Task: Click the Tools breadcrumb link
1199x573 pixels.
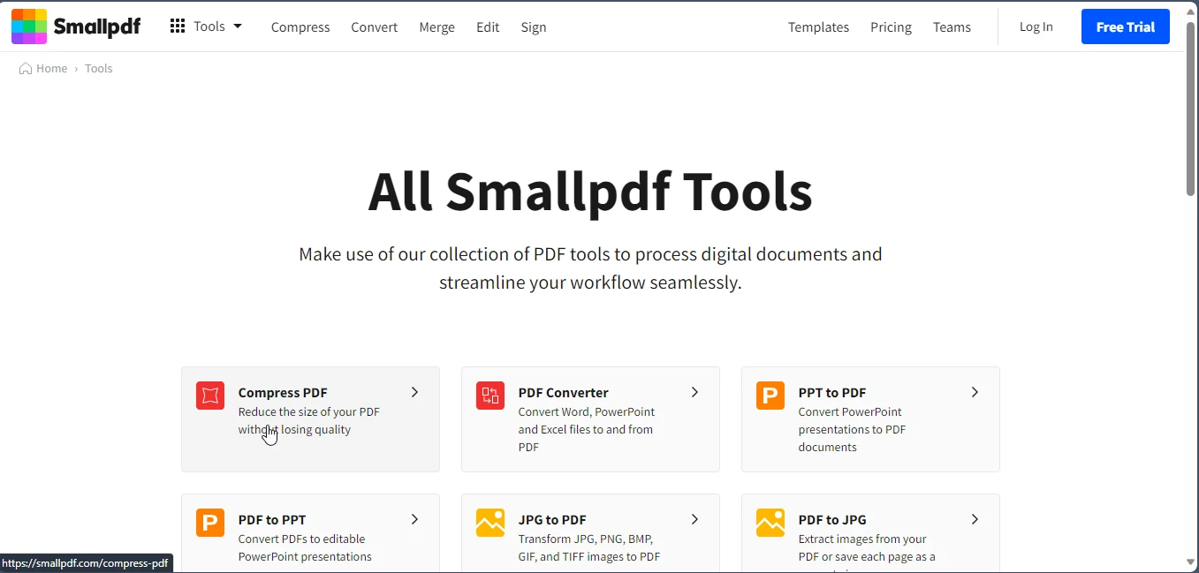Action: [99, 69]
